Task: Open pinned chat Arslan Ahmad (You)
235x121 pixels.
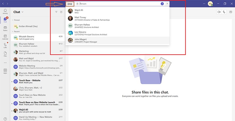Action: click(x=38, y=26)
